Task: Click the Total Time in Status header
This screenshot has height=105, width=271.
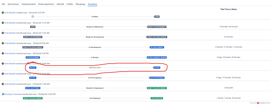Action: [x=228, y=9]
